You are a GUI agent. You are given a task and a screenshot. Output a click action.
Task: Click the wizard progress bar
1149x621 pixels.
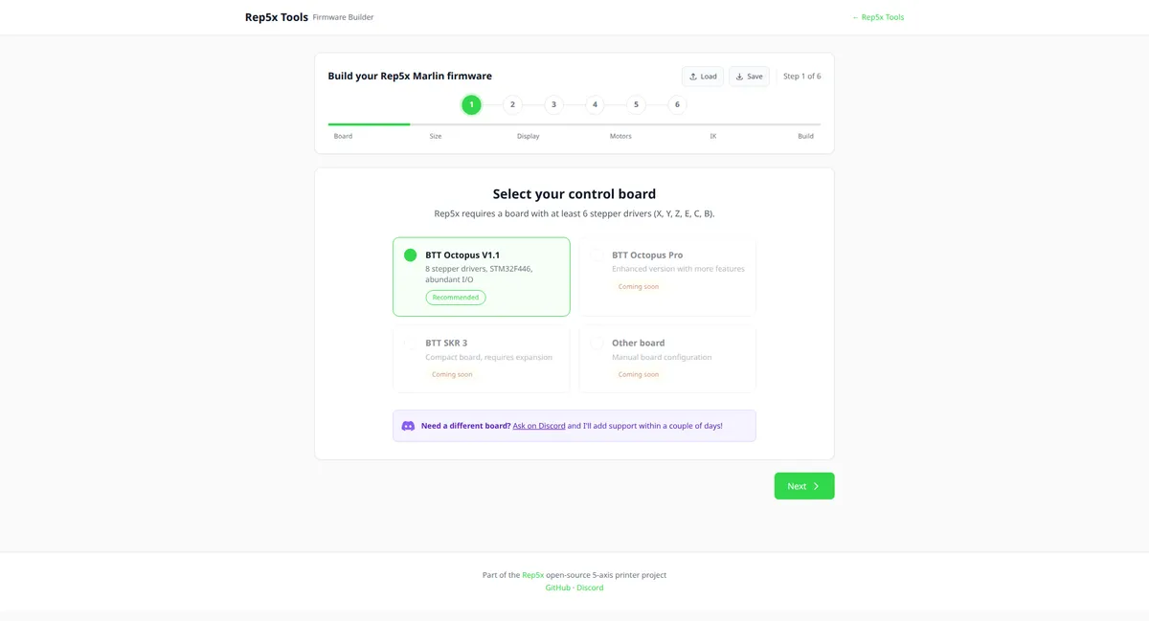pos(574,124)
